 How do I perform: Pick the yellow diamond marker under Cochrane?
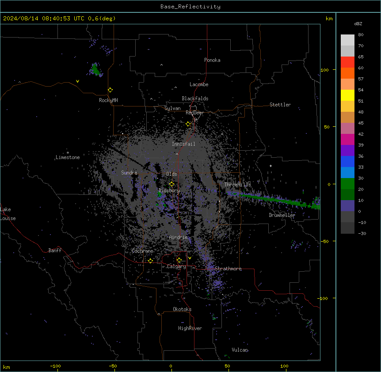click(150, 261)
